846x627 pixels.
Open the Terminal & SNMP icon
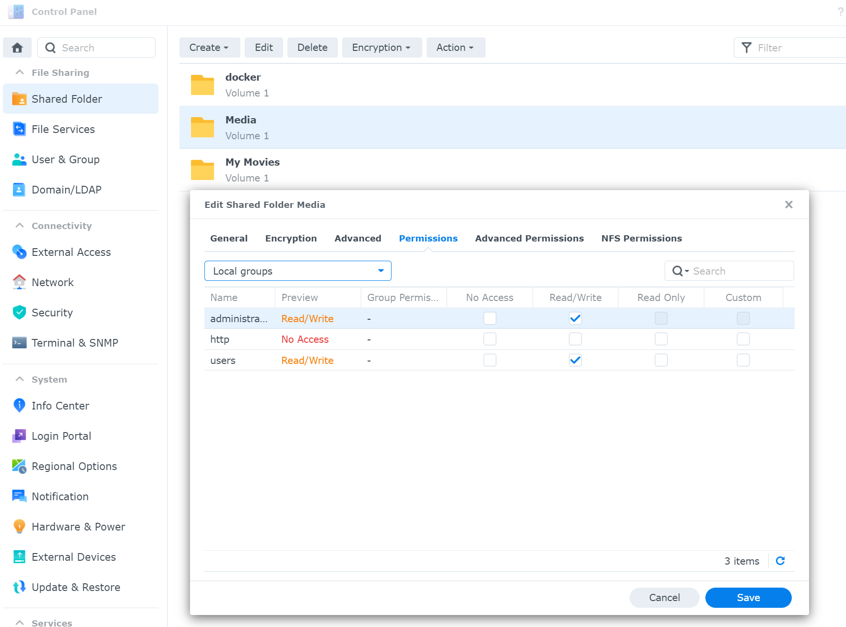coord(19,343)
